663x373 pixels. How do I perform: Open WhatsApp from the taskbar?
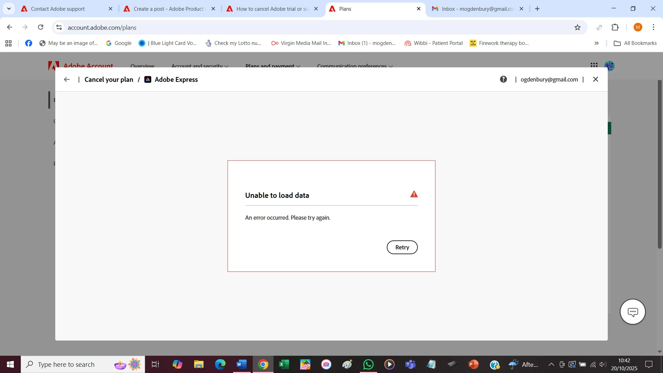368,365
